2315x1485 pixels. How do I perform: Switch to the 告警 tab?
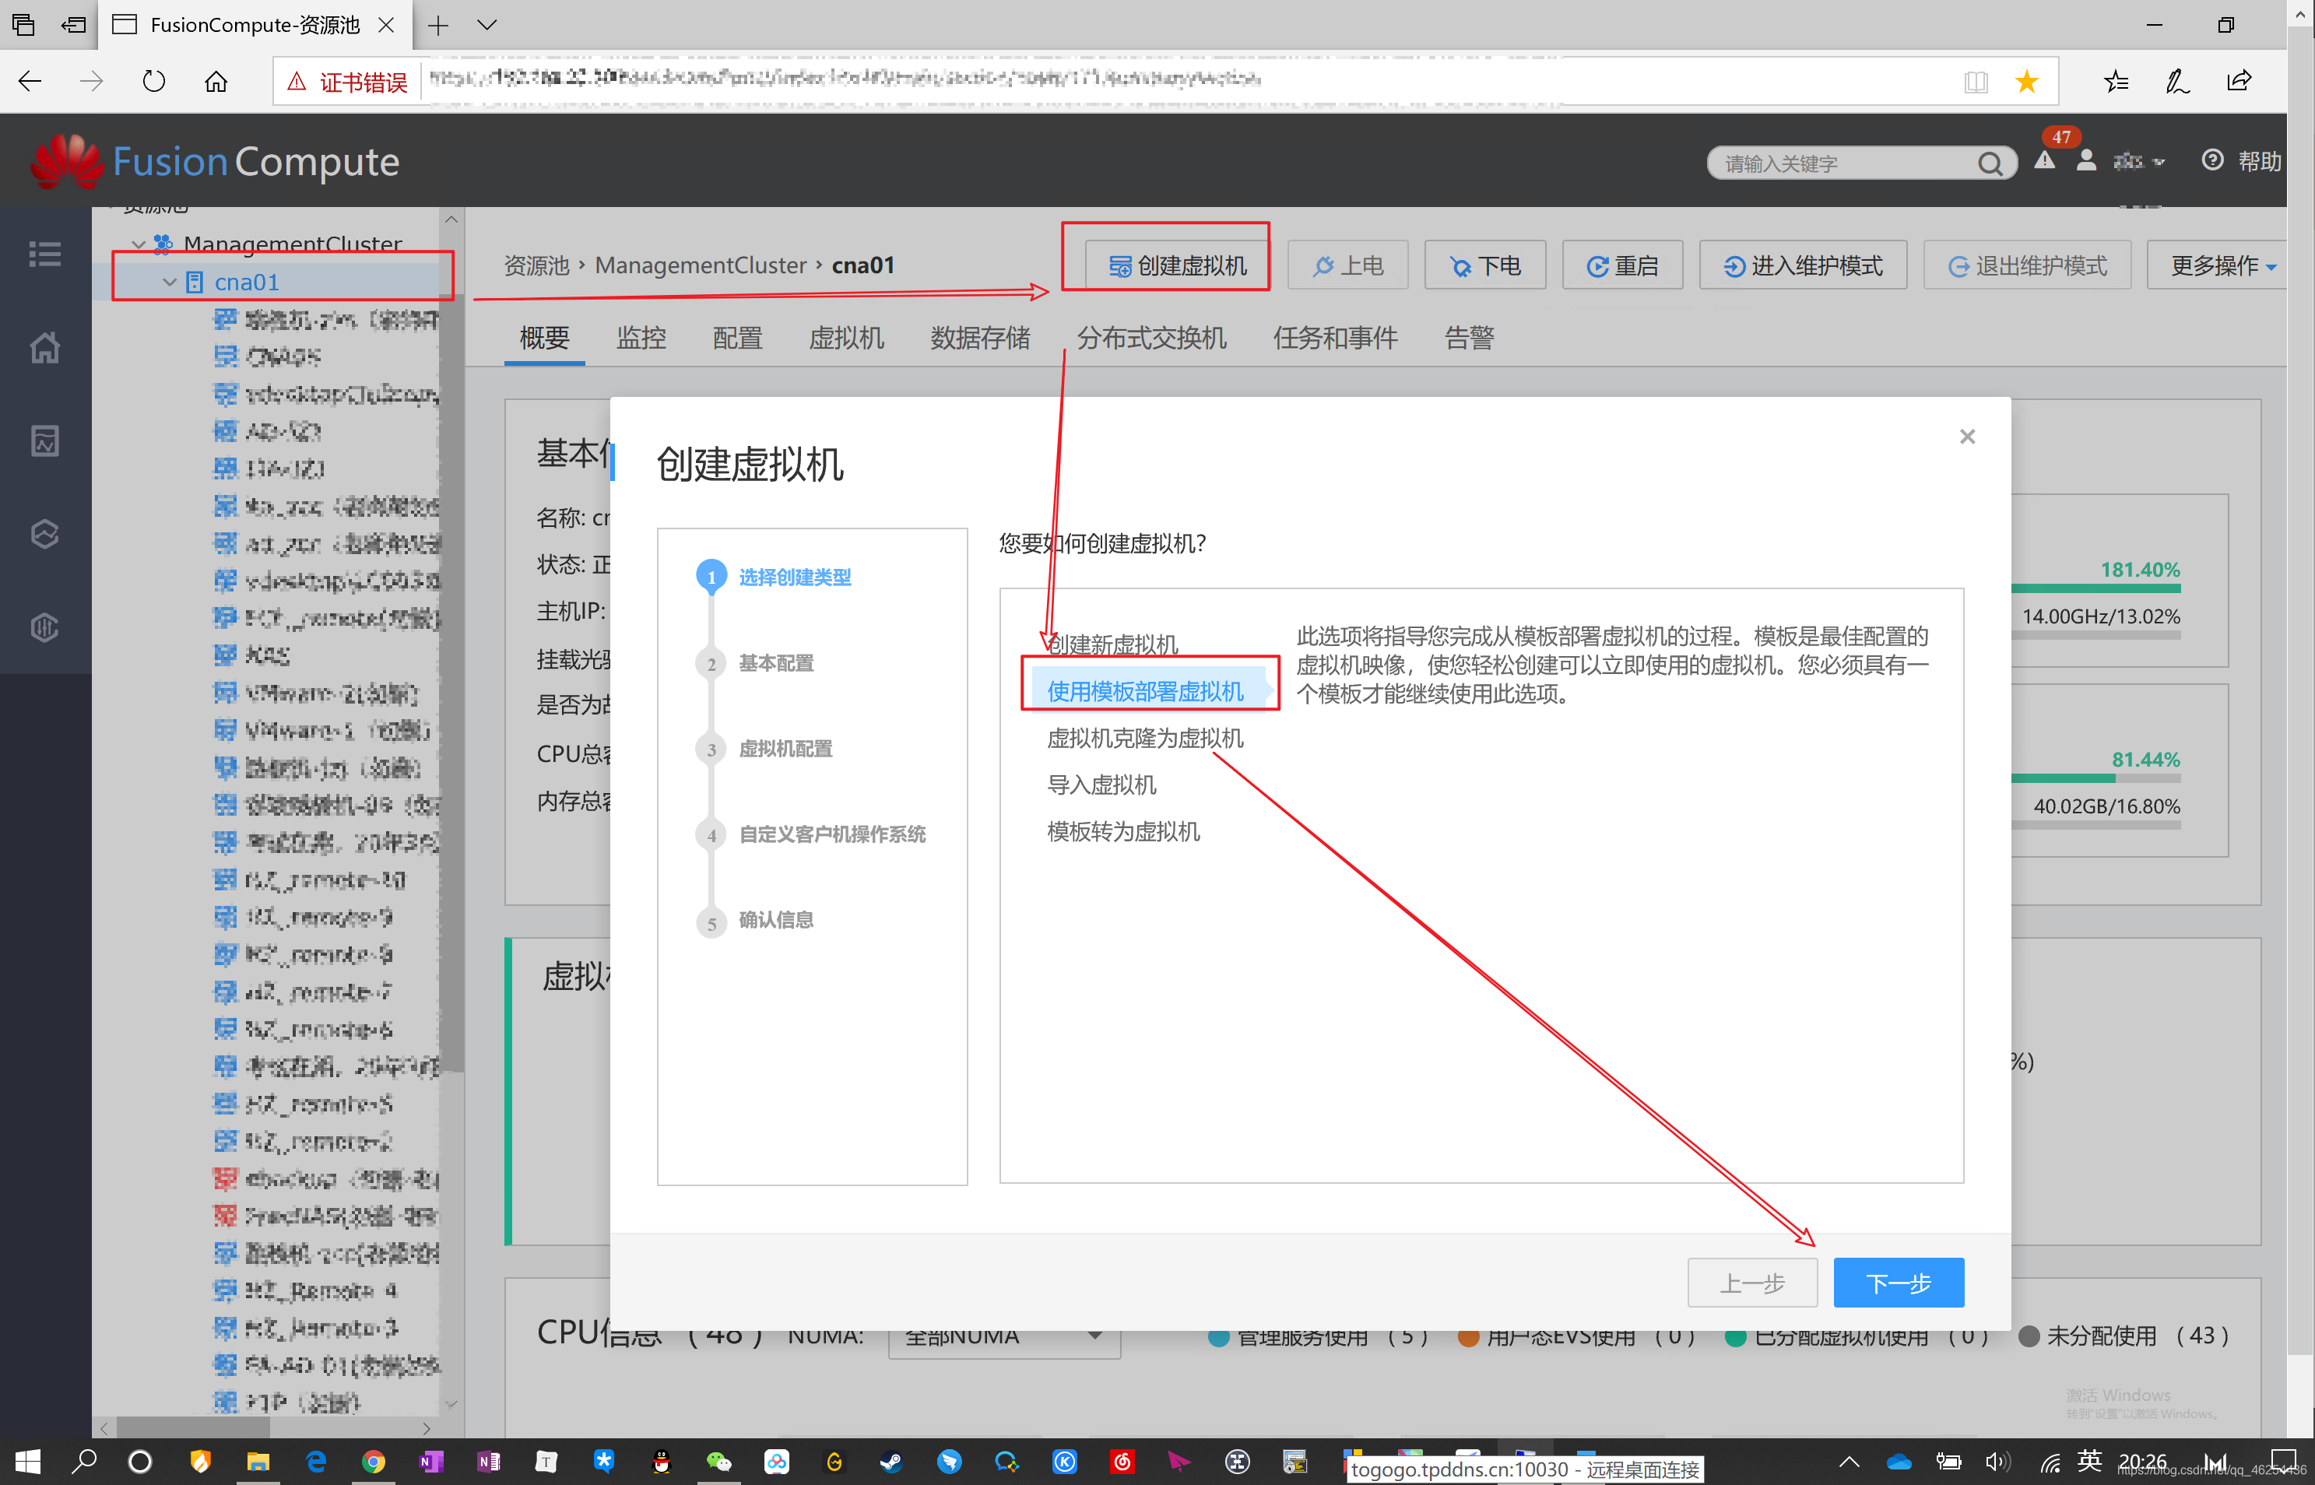[1468, 338]
